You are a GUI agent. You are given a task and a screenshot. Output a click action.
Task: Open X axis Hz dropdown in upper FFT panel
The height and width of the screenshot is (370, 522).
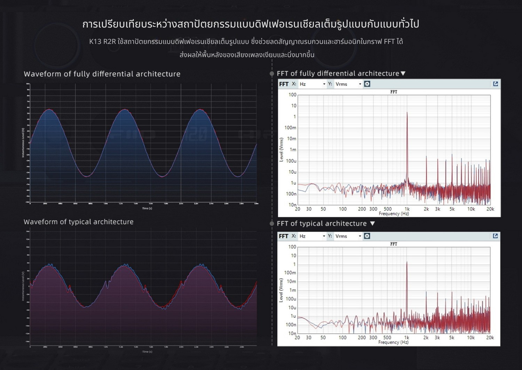pyautogui.click(x=312, y=84)
